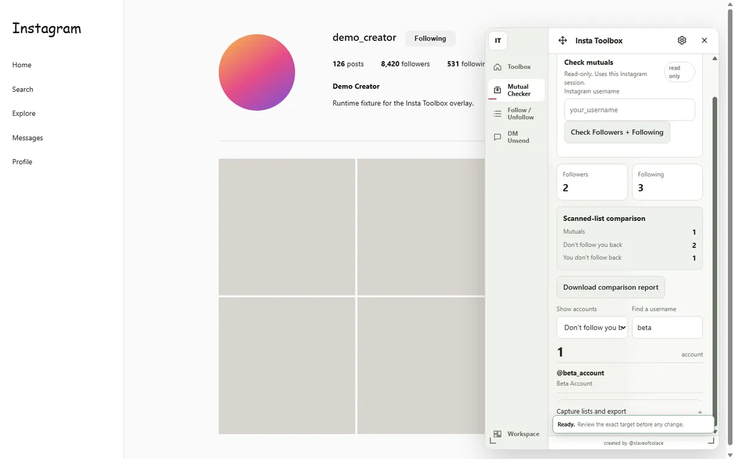This screenshot has width=734, height=459.
Task: Click the bottom-left resize corner handle
Action: point(493,441)
